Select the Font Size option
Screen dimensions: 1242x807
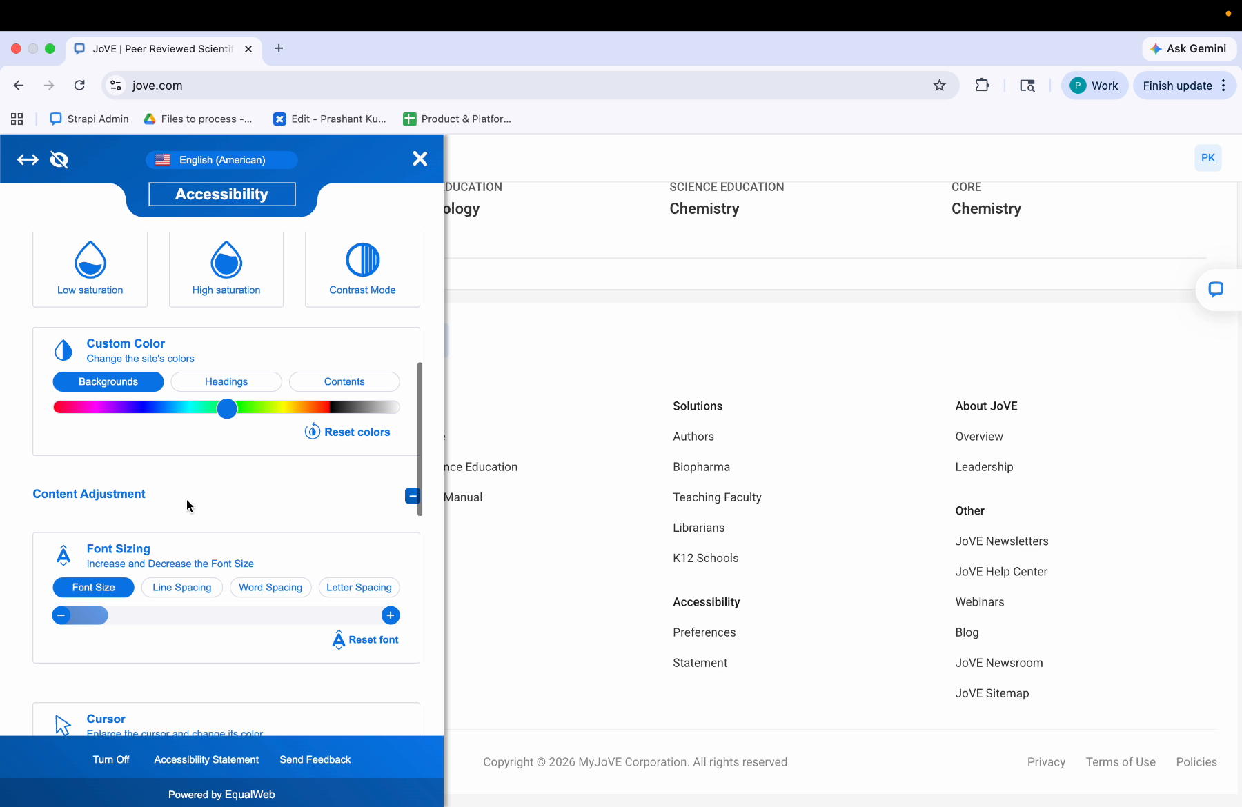(94, 588)
